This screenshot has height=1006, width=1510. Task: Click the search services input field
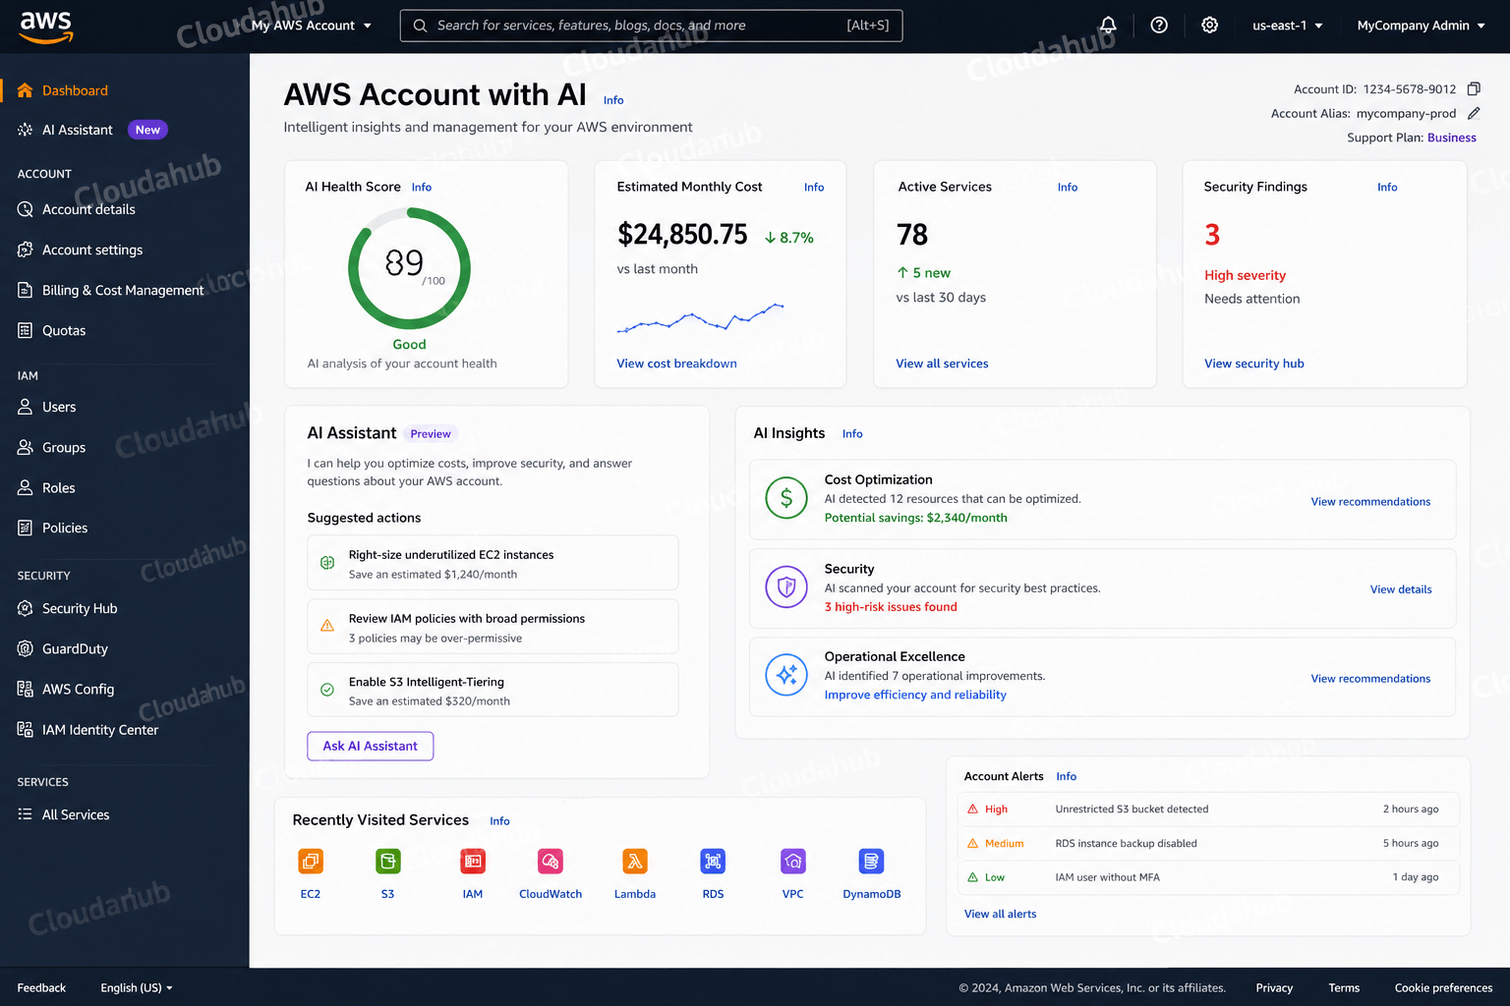(x=651, y=26)
